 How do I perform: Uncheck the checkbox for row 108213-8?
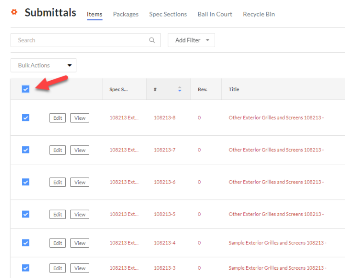pos(26,118)
